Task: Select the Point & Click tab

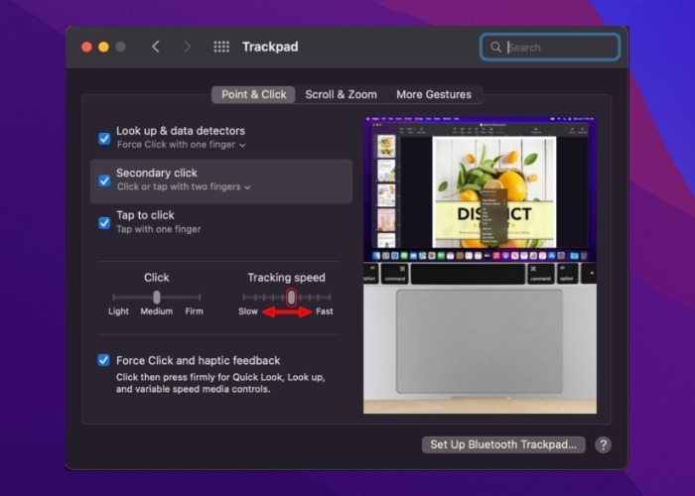Action: pos(253,94)
